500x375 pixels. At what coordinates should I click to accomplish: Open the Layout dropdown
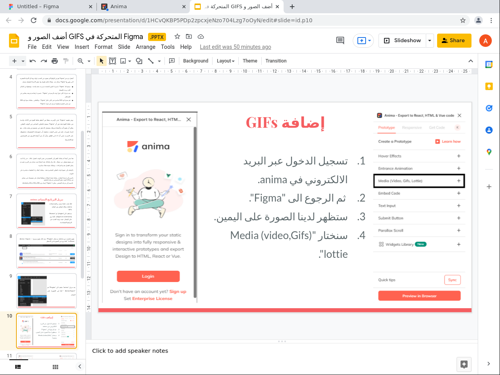[x=225, y=61]
